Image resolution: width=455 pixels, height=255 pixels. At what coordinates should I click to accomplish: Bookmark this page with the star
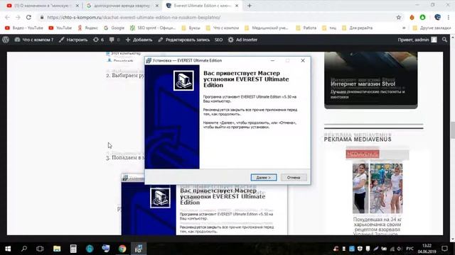(399, 17)
